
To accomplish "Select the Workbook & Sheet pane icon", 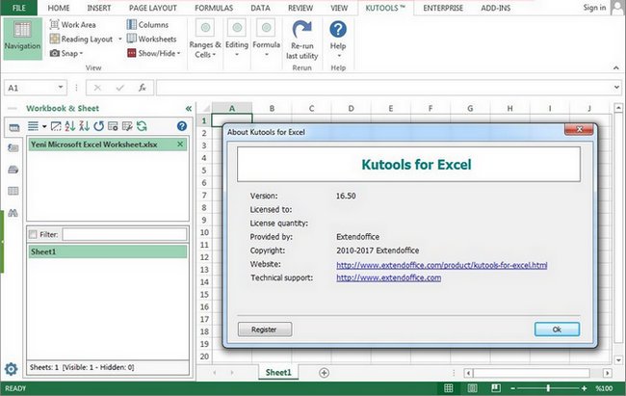I will [x=14, y=127].
